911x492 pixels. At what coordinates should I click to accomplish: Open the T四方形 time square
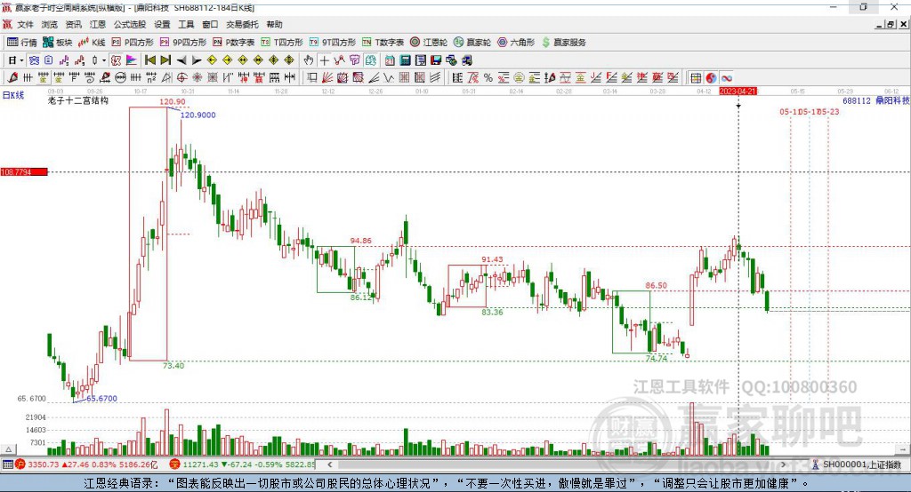(282, 43)
